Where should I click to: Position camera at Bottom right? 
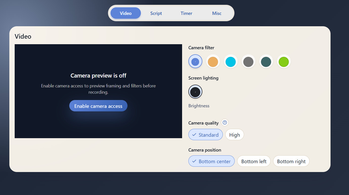(291, 161)
